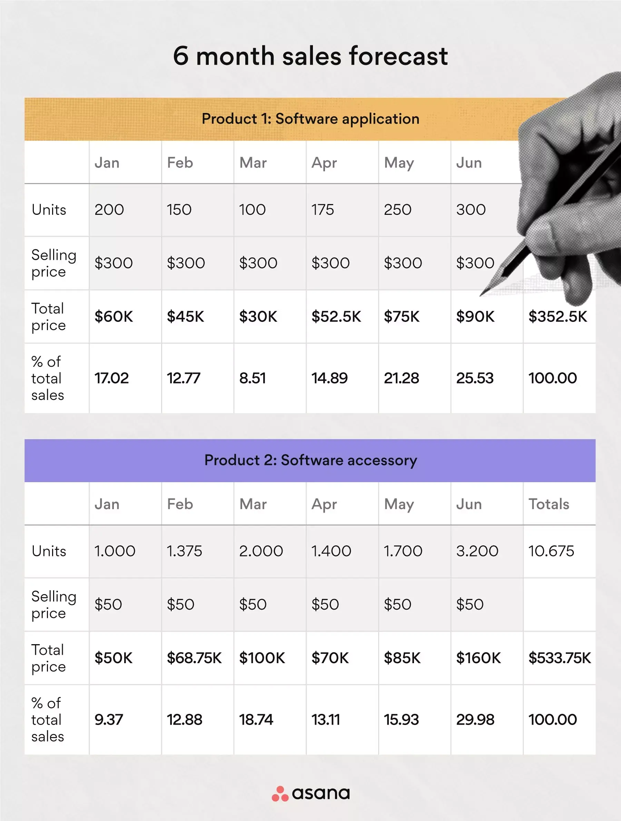Click the 29.98 percent of sales cell
Screen dimensions: 621x821
[475, 720]
